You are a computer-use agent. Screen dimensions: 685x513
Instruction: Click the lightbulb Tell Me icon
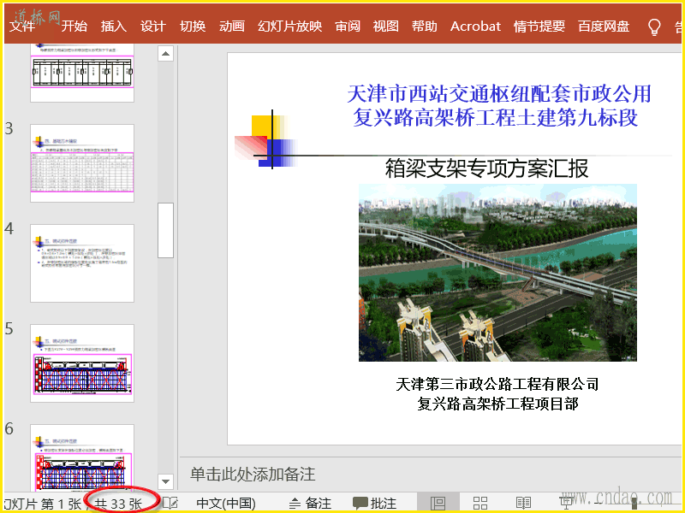click(x=654, y=26)
